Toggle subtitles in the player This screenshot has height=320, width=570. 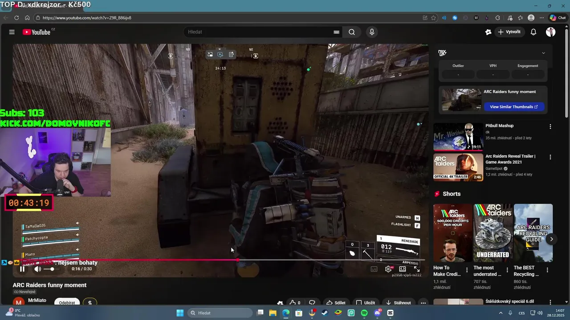374,269
